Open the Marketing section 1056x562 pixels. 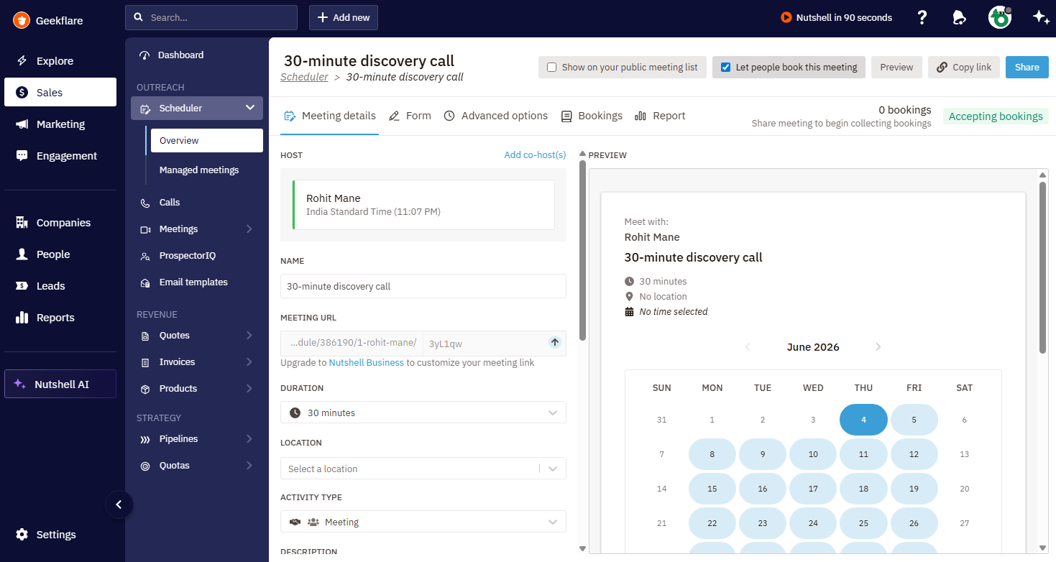click(x=60, y=124)
